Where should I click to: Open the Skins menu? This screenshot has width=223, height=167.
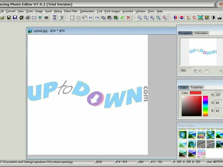(151, 11)
